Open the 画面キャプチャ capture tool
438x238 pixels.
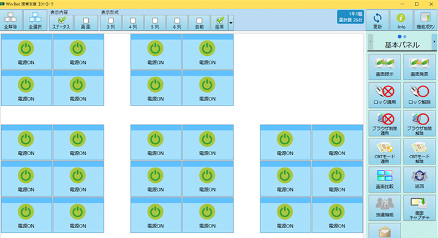(419, 207)
